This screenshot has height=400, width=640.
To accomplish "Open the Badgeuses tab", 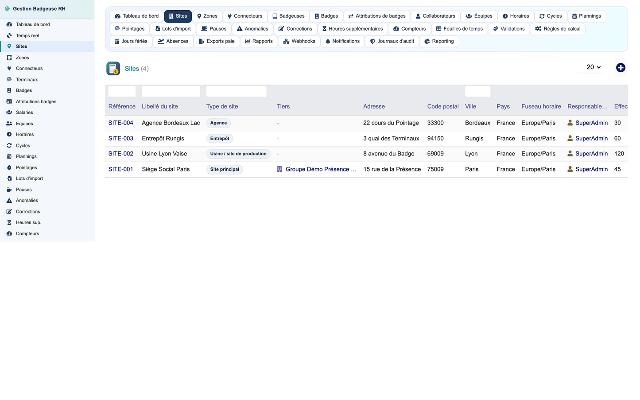I will (x=288, y=16).
